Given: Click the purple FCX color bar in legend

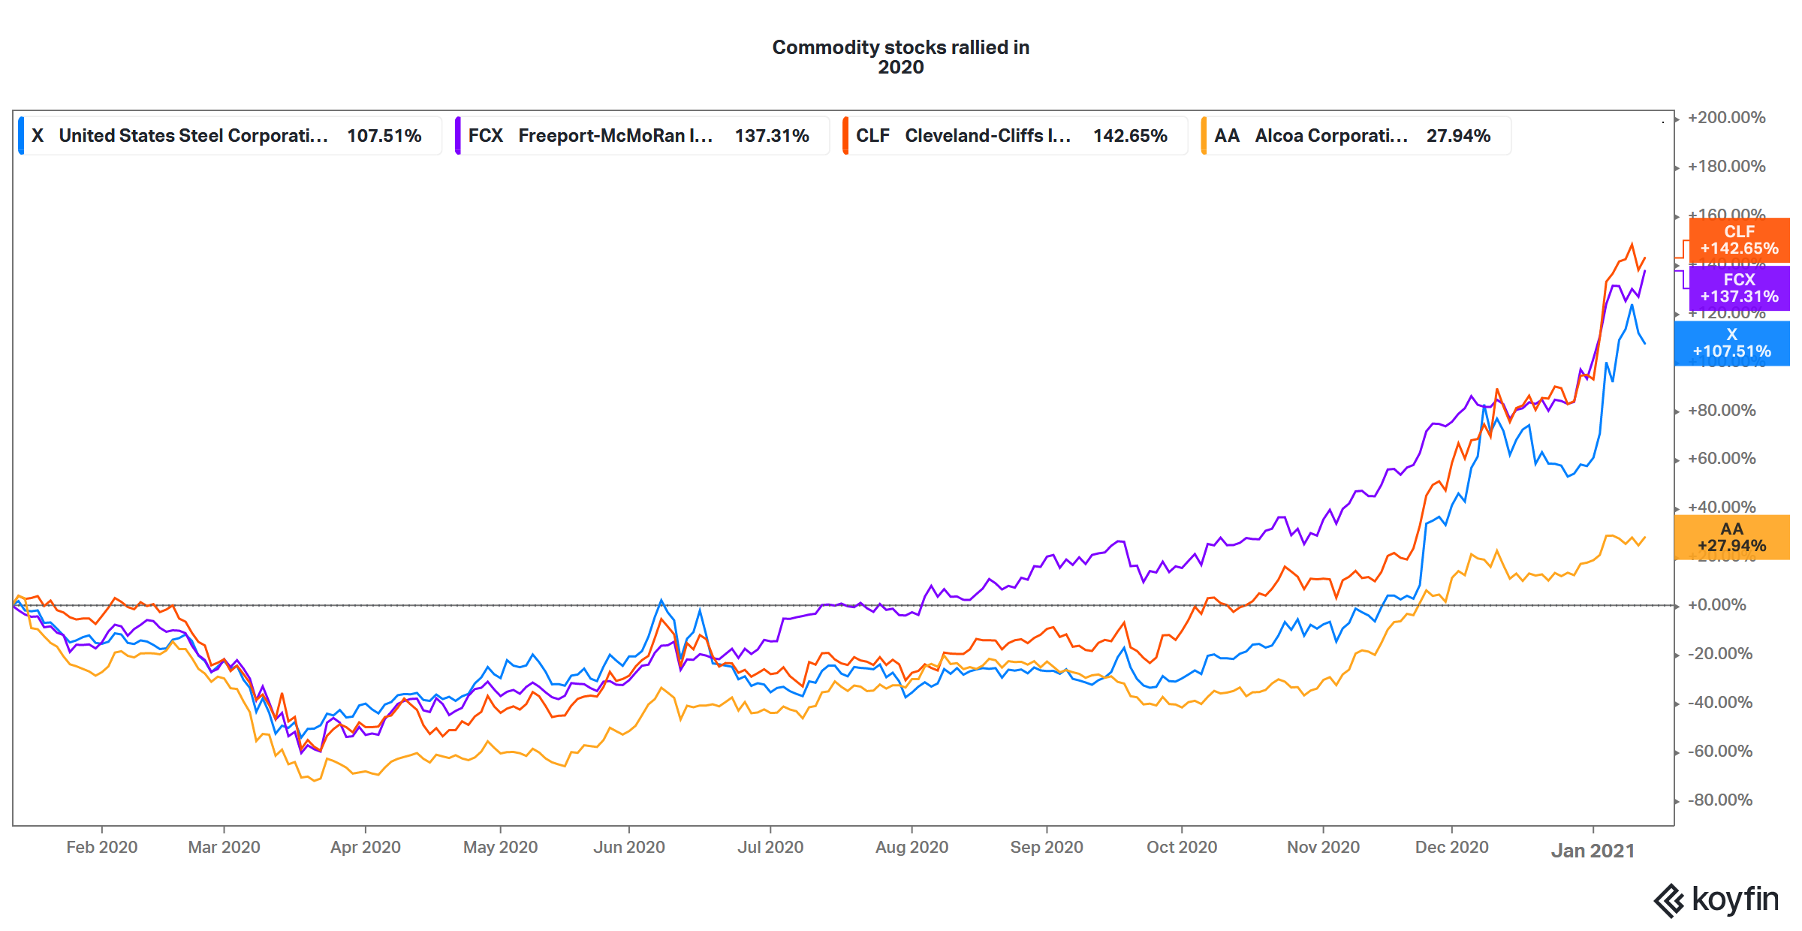Looking at the screenshot, I should (x=458, y=136).
